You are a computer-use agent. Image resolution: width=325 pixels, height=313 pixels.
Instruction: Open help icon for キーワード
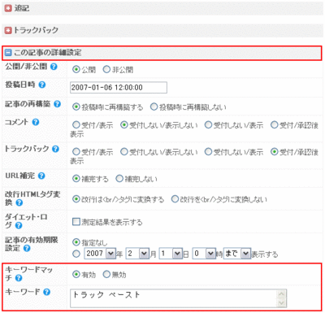tap(47, 292)
